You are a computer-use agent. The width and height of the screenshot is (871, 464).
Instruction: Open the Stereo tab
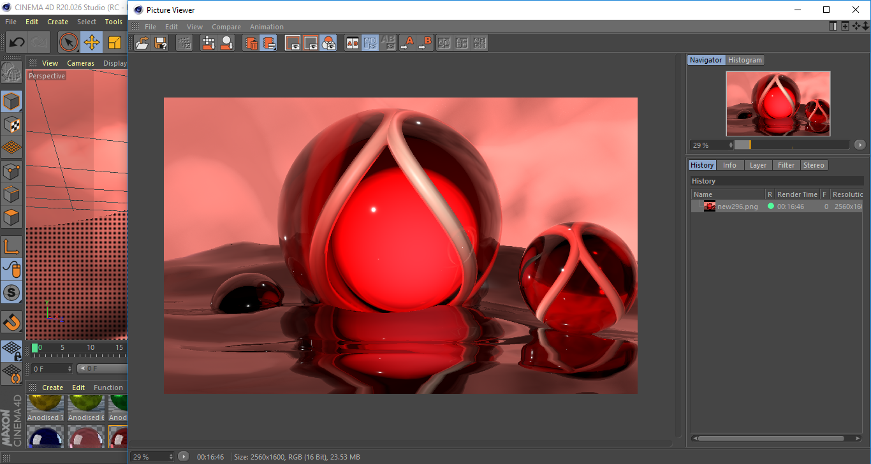click(x=814, y=165)
